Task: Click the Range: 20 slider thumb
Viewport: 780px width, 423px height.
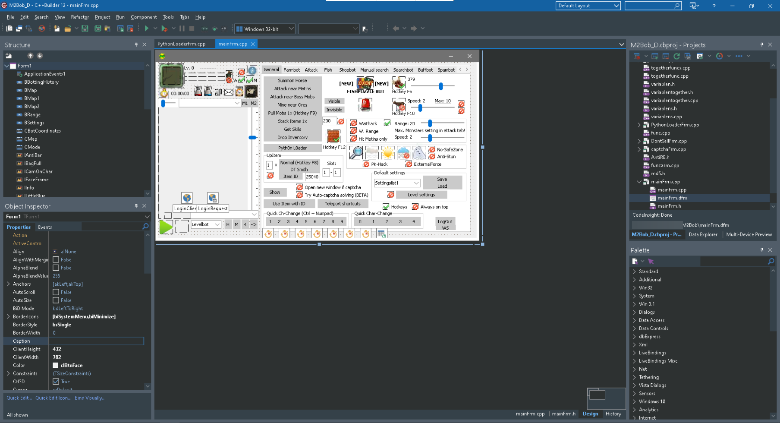Action: (430, 123)
